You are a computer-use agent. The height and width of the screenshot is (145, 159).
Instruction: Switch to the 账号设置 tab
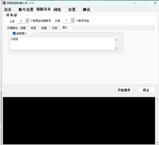[x=26, y=10]
